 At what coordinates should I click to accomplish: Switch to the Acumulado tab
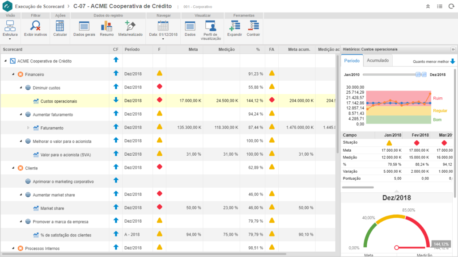378,60
